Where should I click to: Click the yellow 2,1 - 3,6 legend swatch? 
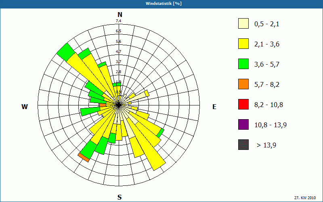pyautogui.click(x=243, y=44)
